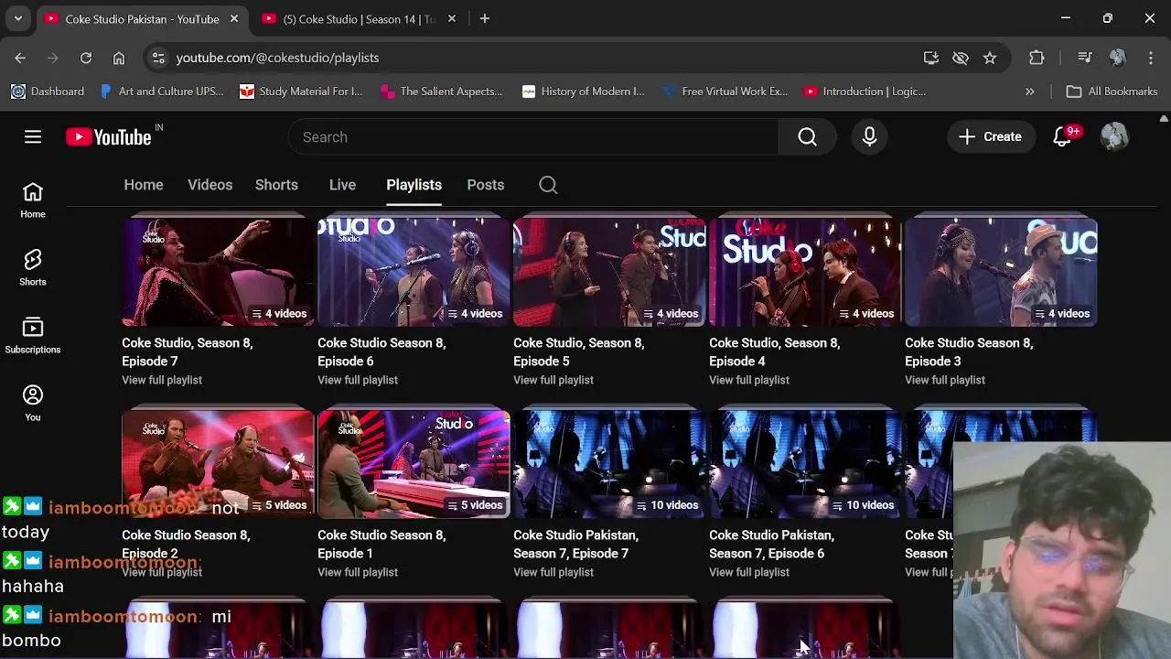Click the title Coke Studio Pakistan, Season 7, Episode 6
The width and height of the screenshot is (1171, 659).
click(772, 545)
